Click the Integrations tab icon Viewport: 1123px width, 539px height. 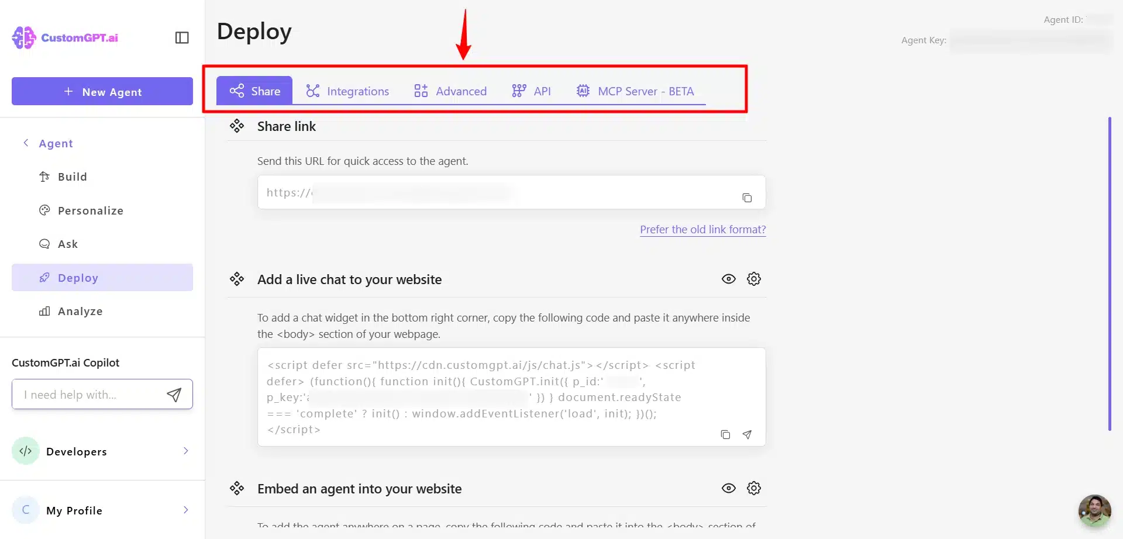[313, 91]
